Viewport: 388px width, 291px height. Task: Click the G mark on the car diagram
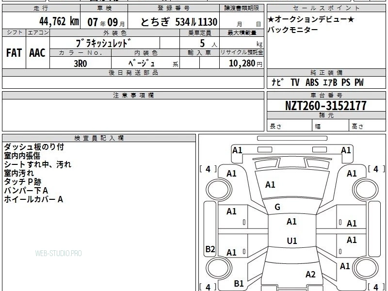coord(277,207)
